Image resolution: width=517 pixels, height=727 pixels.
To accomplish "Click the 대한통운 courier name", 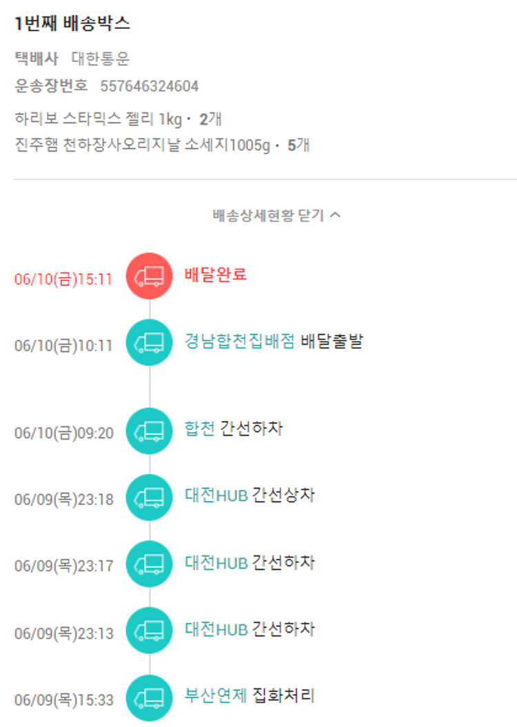I will coord(101,59).
